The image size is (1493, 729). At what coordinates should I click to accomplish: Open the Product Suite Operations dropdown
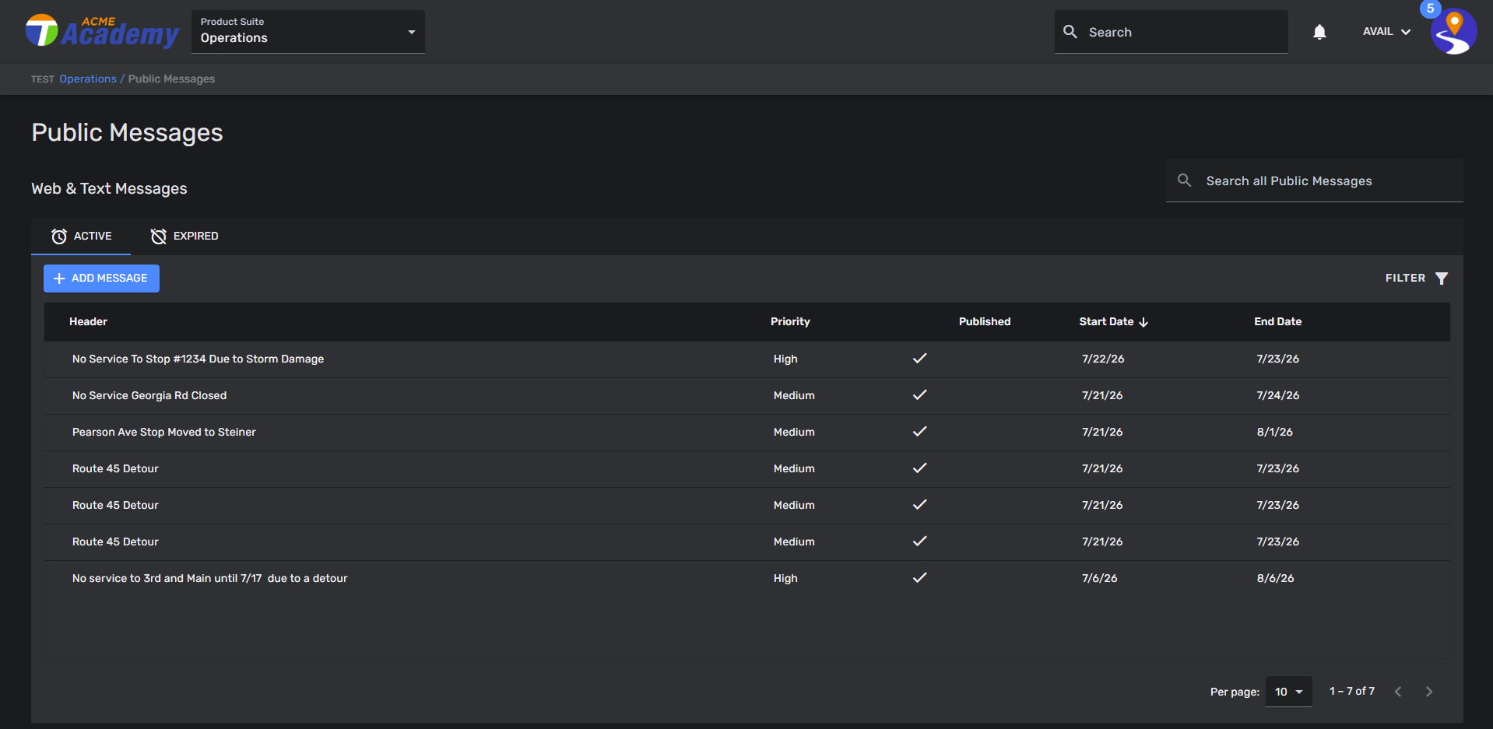pos(308,32)
